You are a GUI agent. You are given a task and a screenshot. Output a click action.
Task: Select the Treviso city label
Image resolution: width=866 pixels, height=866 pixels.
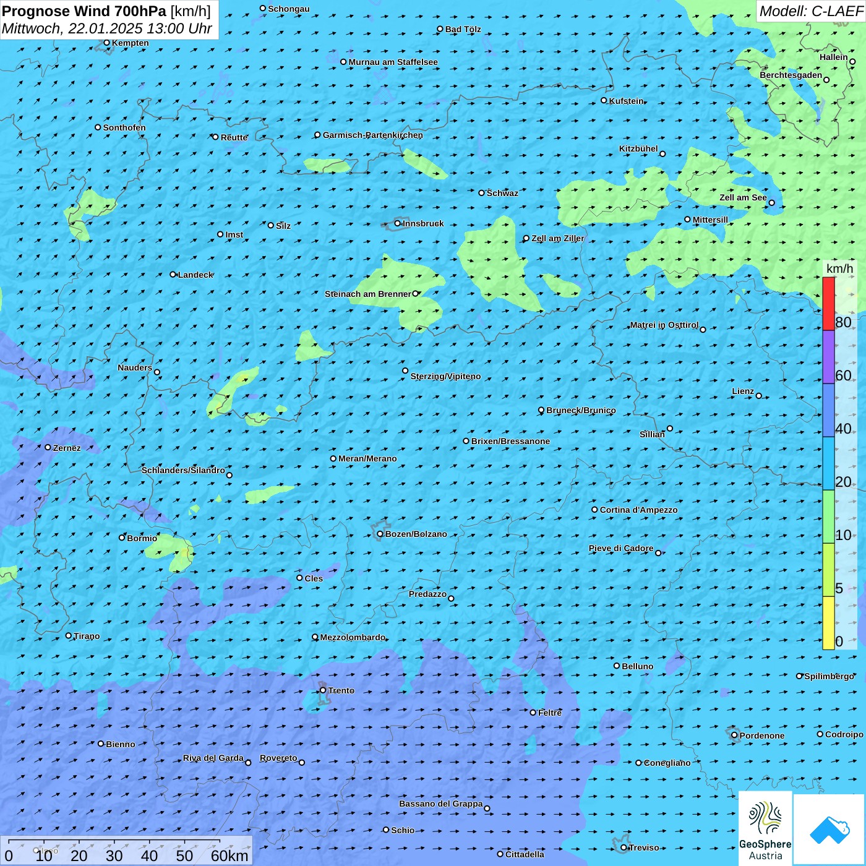pos(644,847)
